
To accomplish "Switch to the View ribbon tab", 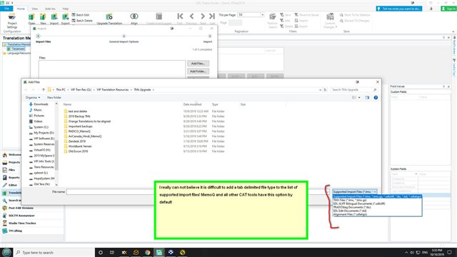I will pyautogui.click(x=35, y=9).
